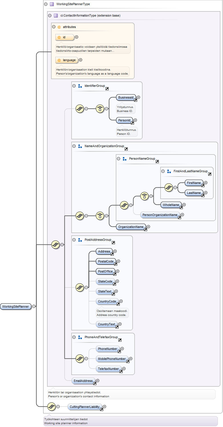Select the CountryCode element
This screenshot has height=427, width=223.
click(107, 302)
